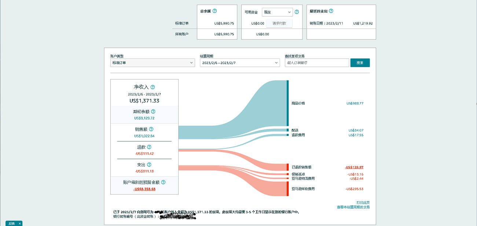Close the 反馈 feedback tab
Screen dimensions: 477x226
coord(20,223)
